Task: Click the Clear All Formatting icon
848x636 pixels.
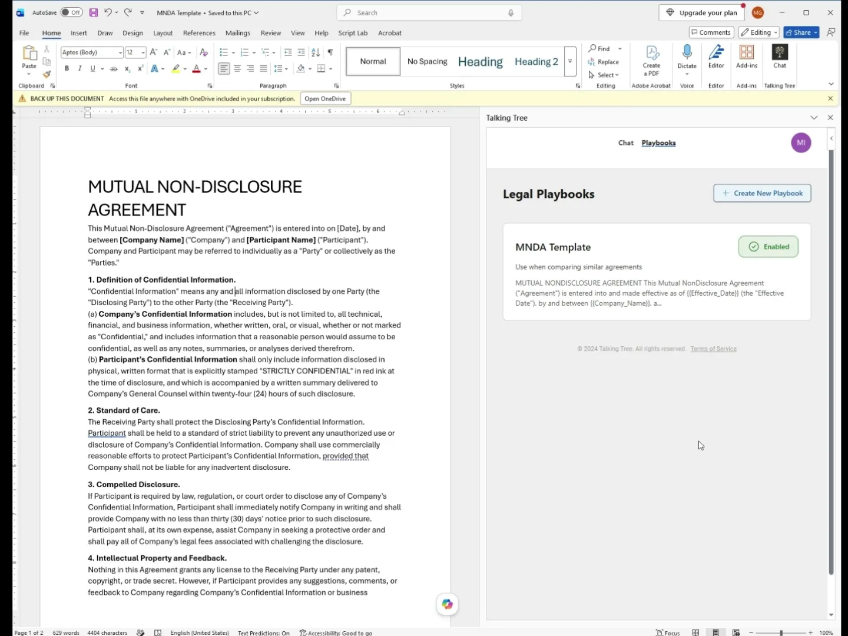Action: point(204,52)
